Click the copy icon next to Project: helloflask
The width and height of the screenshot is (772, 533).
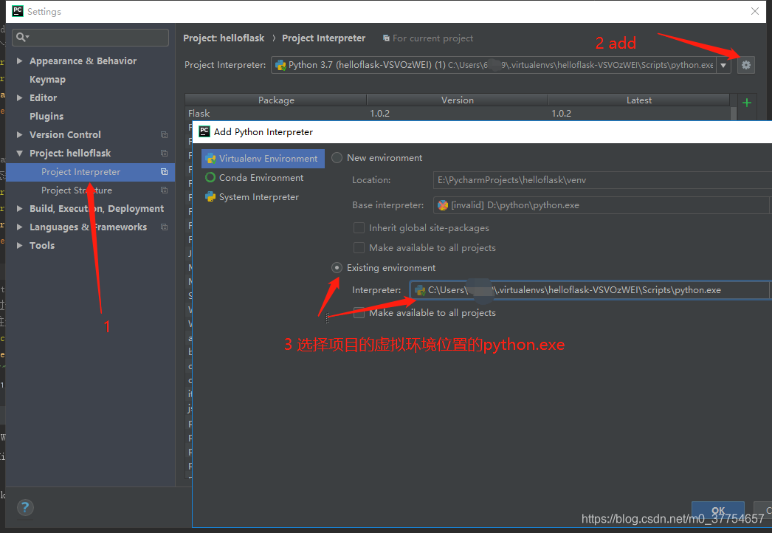tap(164, 154)
